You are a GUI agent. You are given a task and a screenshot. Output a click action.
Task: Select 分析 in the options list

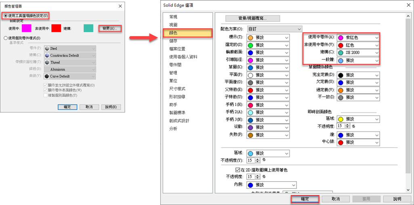coord(173,129)
